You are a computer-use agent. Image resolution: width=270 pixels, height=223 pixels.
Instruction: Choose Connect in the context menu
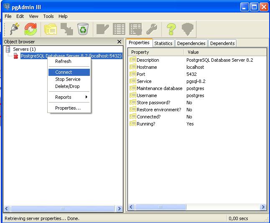click(69, 72)
